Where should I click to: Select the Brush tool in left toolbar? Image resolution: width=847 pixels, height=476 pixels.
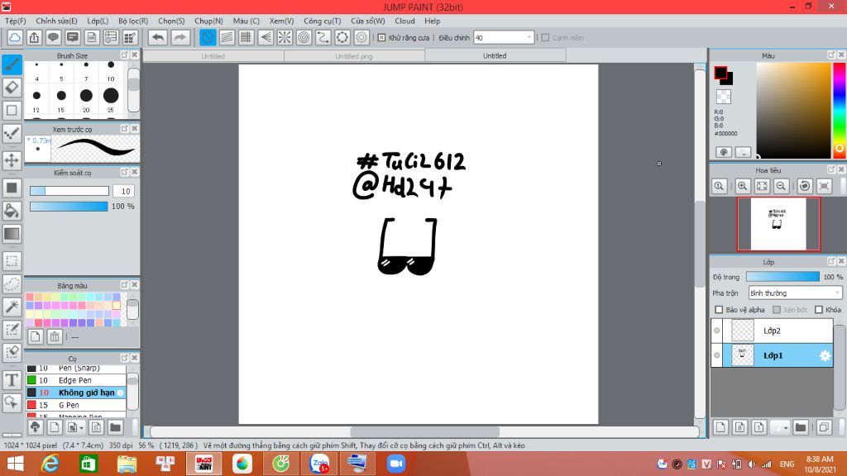pyautogui.click(x=12, y=64)
